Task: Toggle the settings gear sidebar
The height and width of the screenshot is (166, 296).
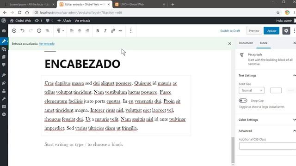Action: [286, 31]
